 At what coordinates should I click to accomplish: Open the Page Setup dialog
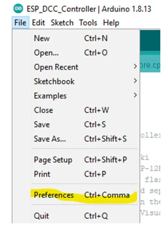tap(54, 160)
